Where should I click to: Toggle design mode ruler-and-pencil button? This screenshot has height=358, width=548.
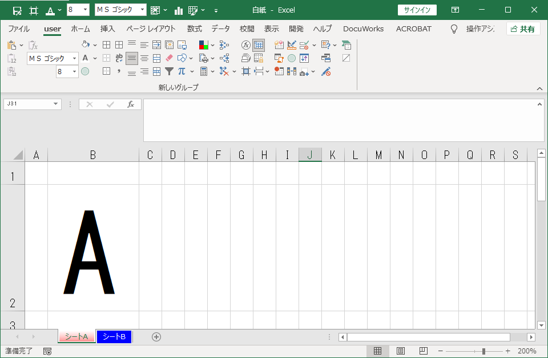[x=292, y=44]
